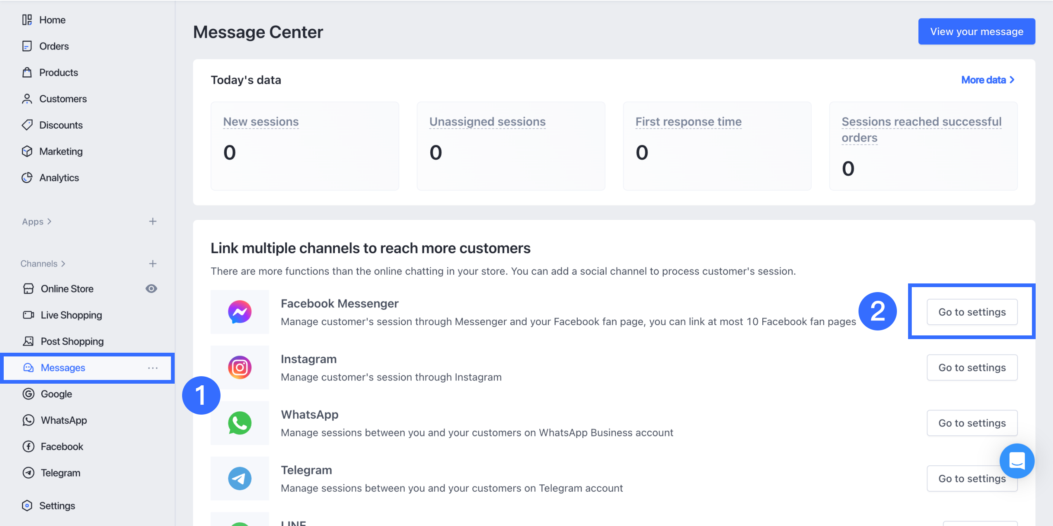Open the floating chat support bubble
This screenshot has height=526, width=1053.
[x=1017, y=461]
